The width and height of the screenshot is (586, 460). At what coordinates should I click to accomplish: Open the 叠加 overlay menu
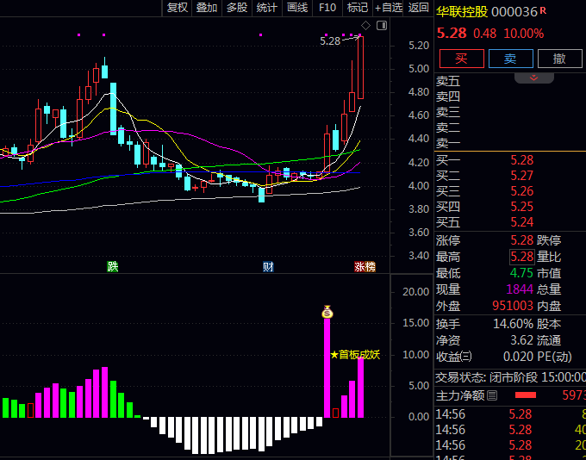[207, 8]
